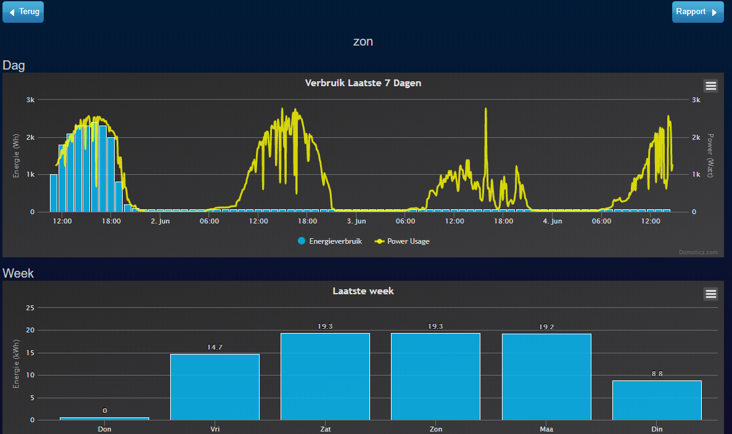Click the Don weekday axis label
Image resolution: width=732 pixels, height=434 pixels.
click(105, 429)
